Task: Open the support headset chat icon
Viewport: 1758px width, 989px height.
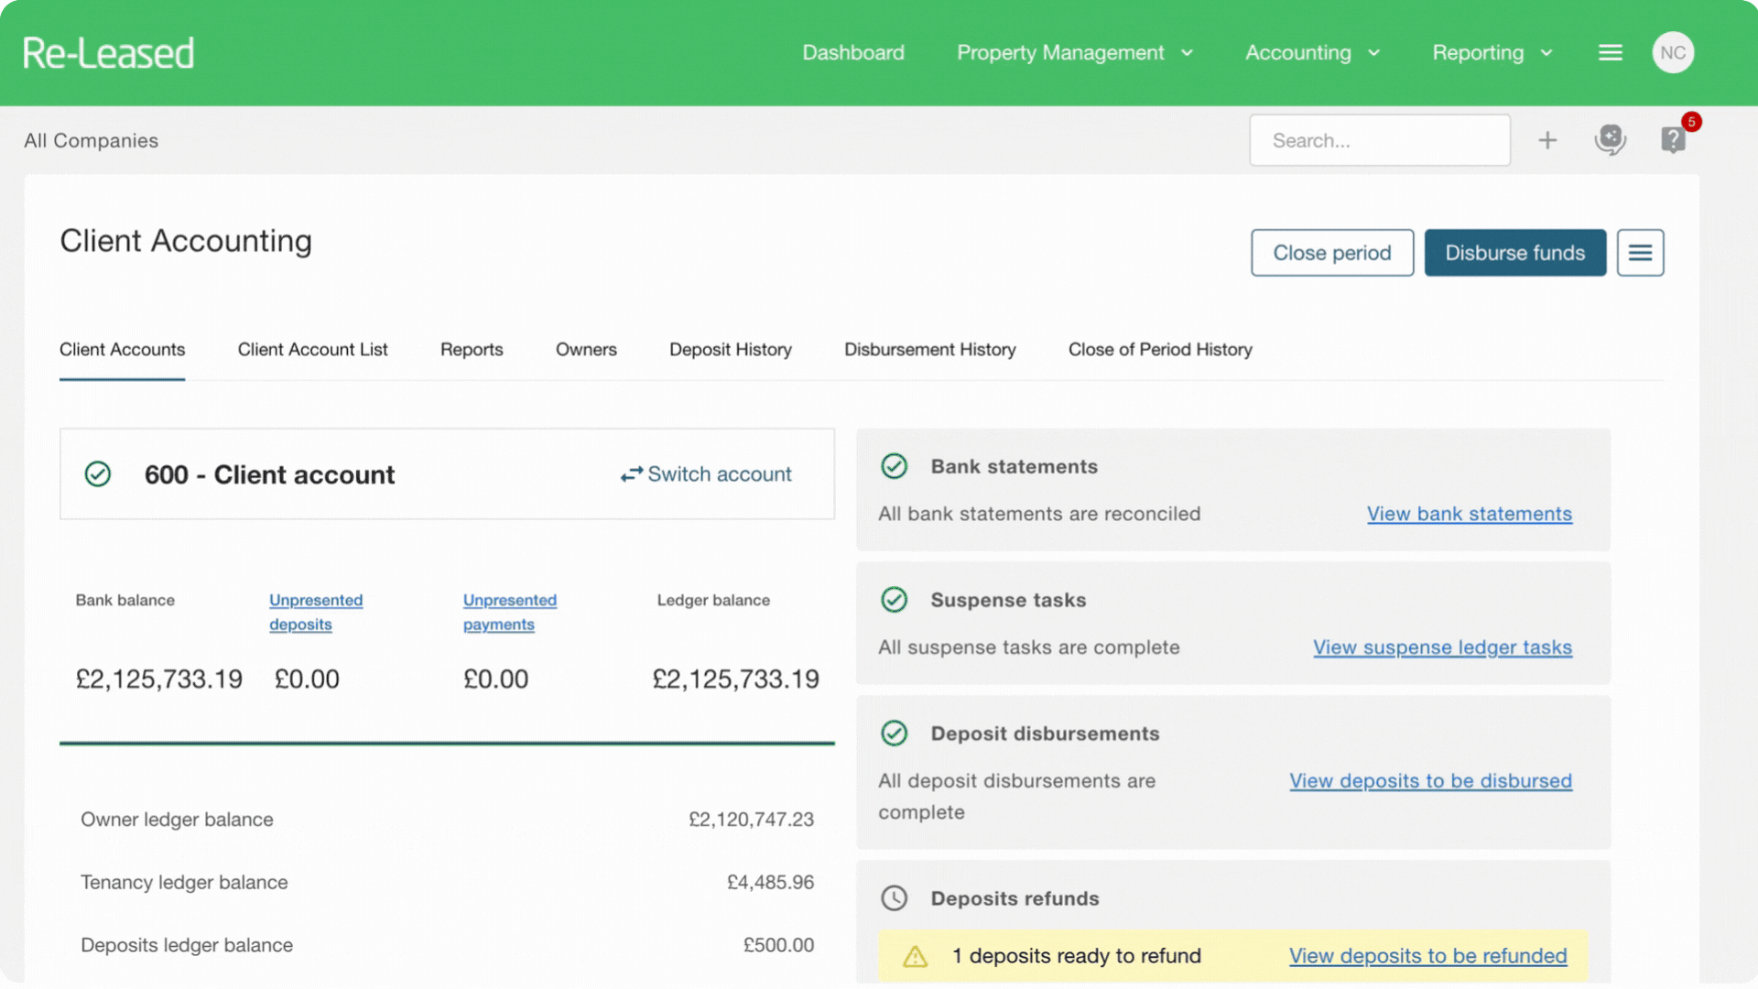Action: click(1610, 139)
